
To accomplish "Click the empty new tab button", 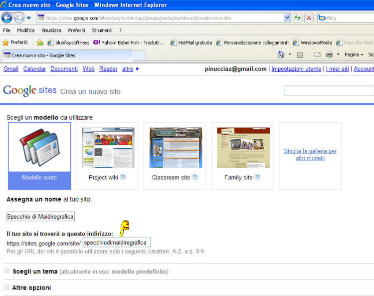I will pyautogui.click(x=139, y=55).
